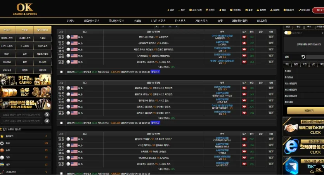Viewport: 324px width, 175px height.
Task: Open 해외형스포츠 main navigation tab
Action: 92,21
